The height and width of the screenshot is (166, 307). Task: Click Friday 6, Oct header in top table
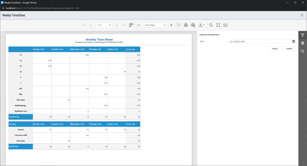coord(117,49)
